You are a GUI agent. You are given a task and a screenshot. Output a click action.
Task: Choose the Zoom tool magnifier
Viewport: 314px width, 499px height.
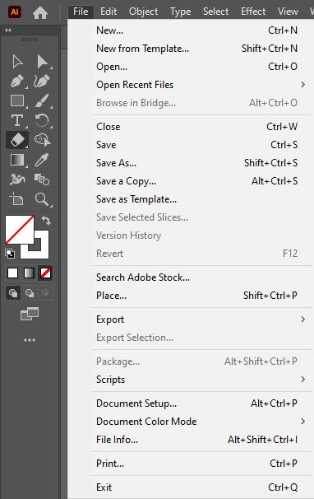point(42,199)
